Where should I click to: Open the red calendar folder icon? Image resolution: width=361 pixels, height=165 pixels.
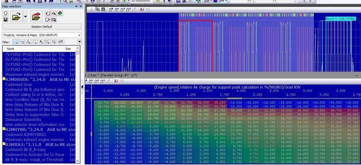click(x=36, y=17)
